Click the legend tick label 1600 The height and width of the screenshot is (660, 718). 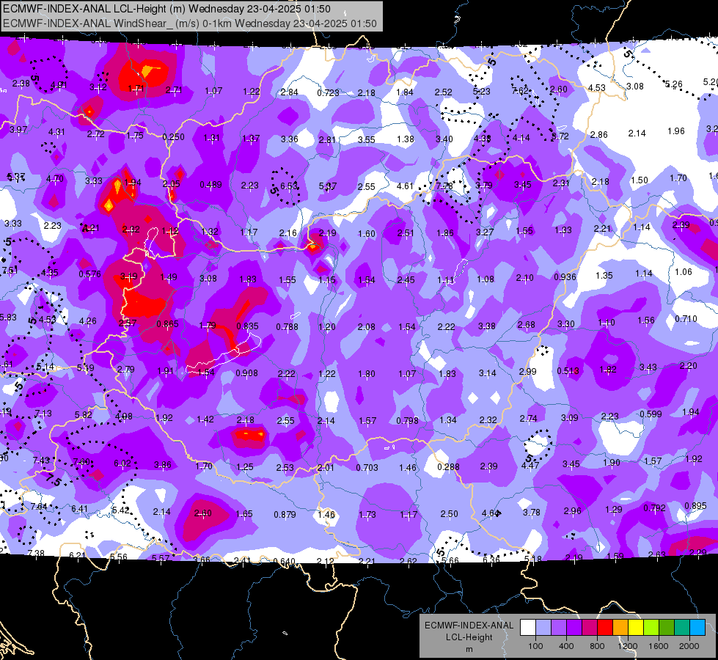point(659,646)
